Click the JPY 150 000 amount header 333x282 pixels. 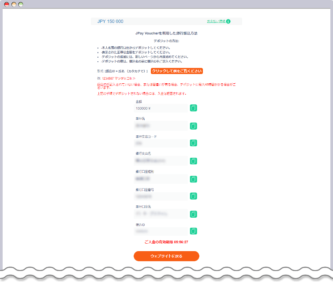tap(110, 22)
